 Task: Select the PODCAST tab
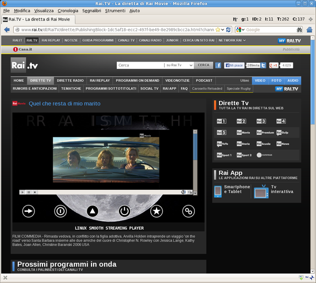coord(204,80)
